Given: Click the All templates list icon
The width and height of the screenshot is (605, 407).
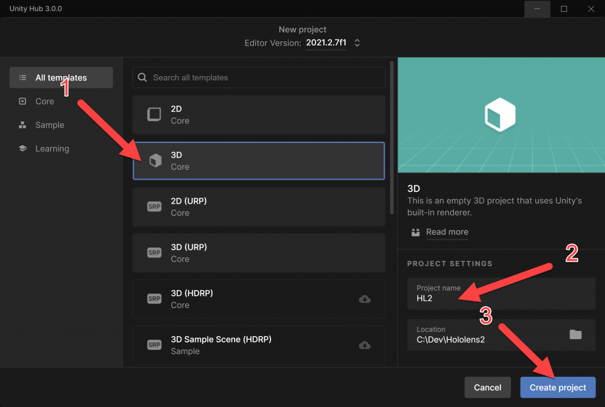Looking at the screenshot, I should click(23, 77).
